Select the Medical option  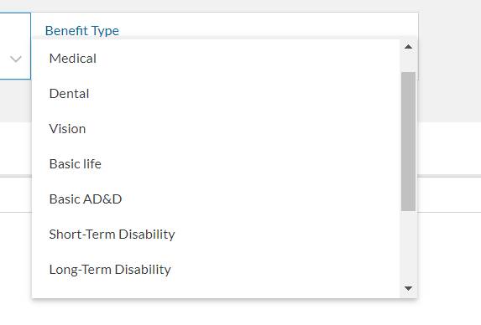tap(216, 59)
